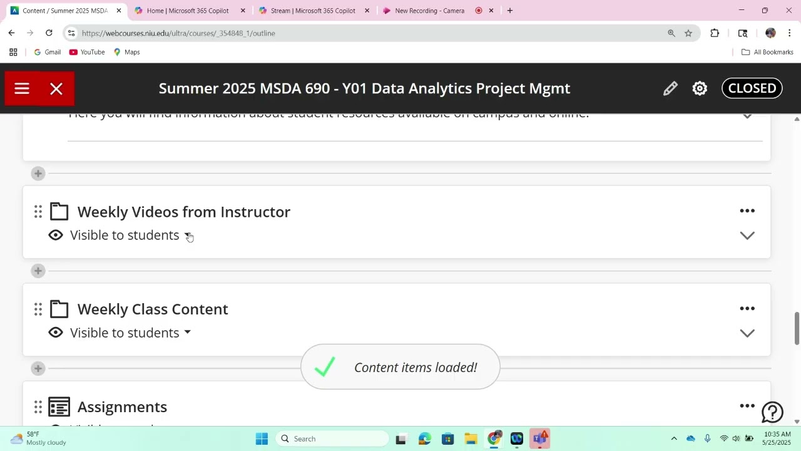The height and width of the screenshot is (451, 801).
Task: Open a new browser tab
Action: (x=510, y=11)
